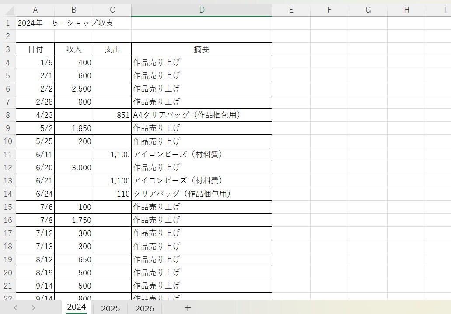
Task: Select income cell 650
Action: click(73, 260)
